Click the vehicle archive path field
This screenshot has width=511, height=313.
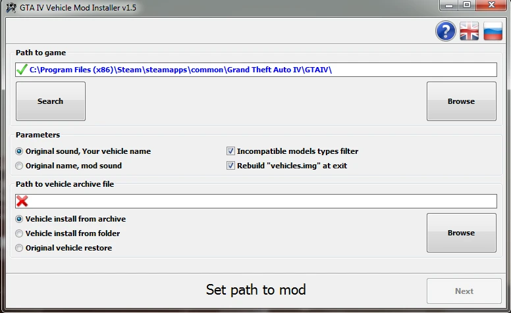(255, 201)
